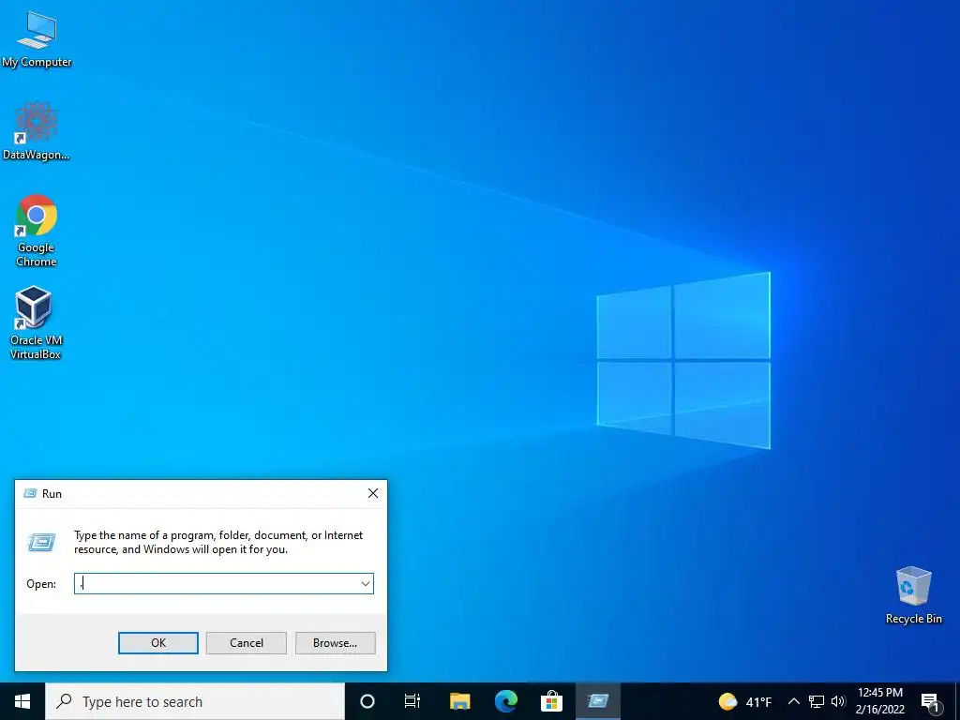Click the taskbar search box

click(x=195, y=701)
